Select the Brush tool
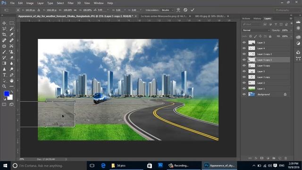Screen dimensions: 302x170 (4, 52)
